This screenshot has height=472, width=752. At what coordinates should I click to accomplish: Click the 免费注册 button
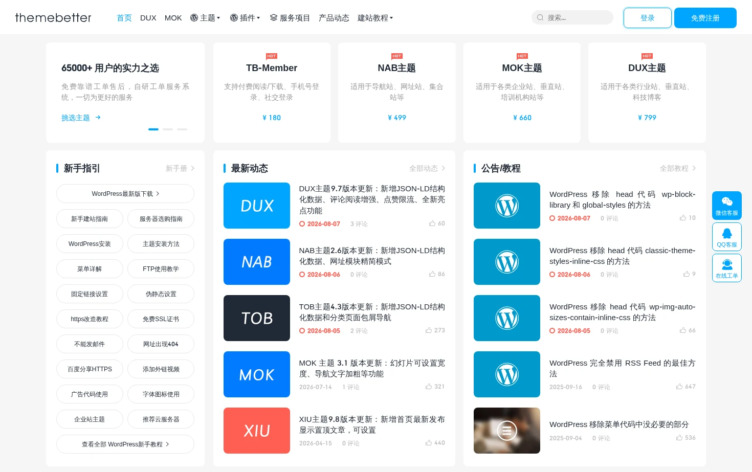(705, 18)
